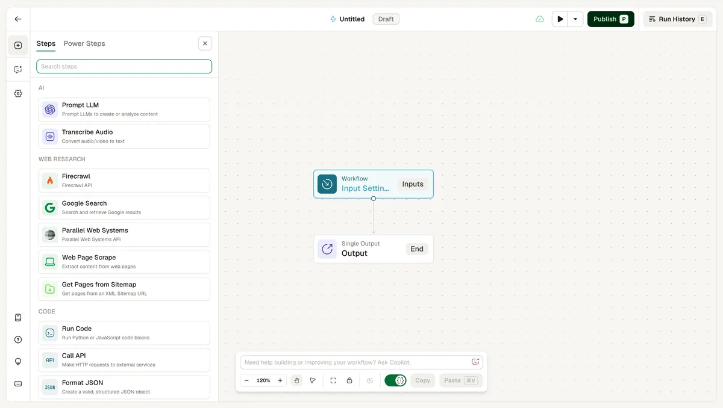Click the back arrow icon
Image resolution: width=723 pixels, height=408 pixels.
(x=18, y=19)
